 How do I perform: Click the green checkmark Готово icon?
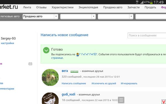46,50
